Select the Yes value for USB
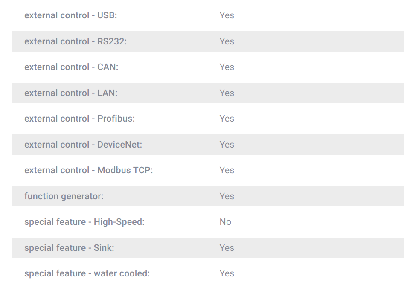This screenshot has width=404, height=308. tap(227, 15)
